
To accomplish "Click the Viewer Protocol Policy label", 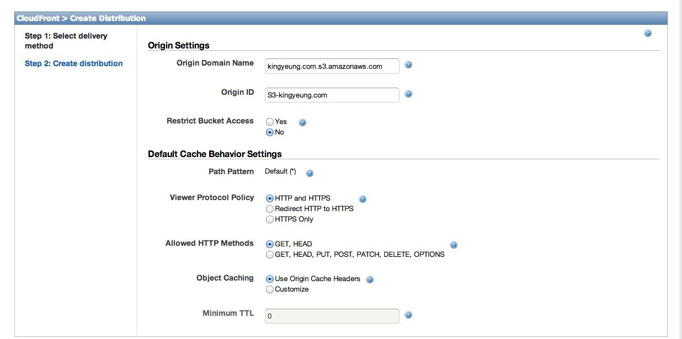I will click(x=212, y=197).
